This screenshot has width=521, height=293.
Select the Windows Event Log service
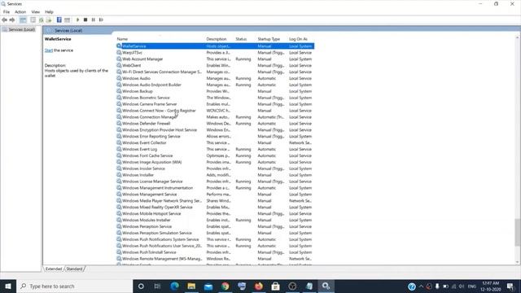click(x=215, y=149)
